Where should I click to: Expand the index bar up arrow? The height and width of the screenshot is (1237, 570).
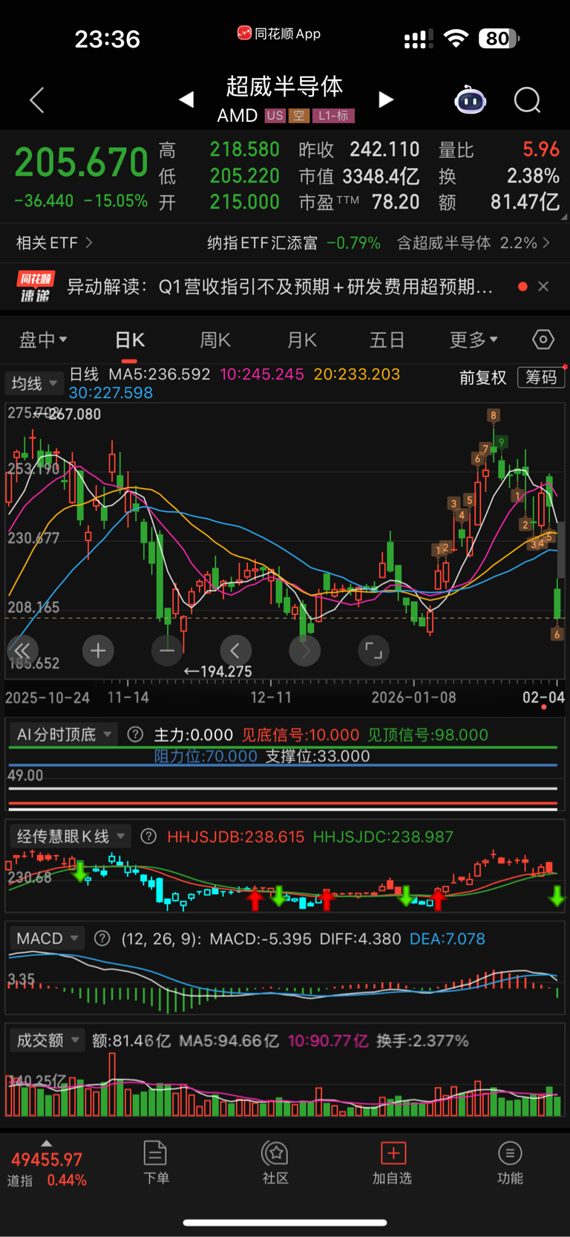pyautogui.click(x=47, y=1143)
